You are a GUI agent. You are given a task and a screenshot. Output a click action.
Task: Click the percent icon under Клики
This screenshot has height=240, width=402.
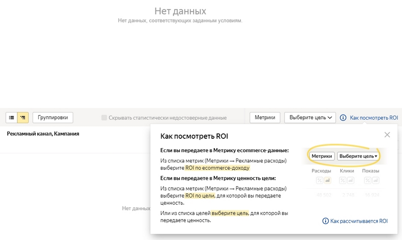click(343, 180)
